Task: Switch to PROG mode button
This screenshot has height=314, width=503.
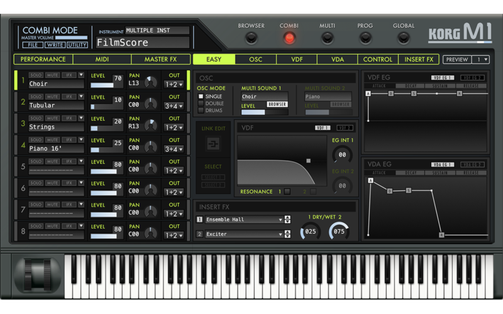Action: [365, 38]
